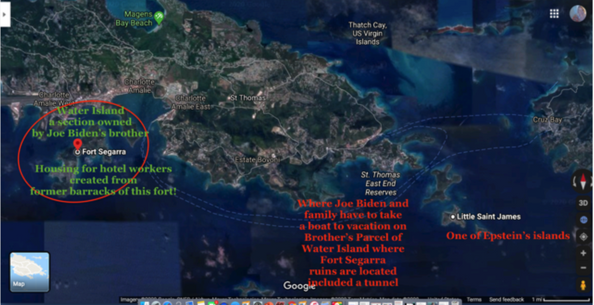Select the Cruz Bay label

point(548,120)
